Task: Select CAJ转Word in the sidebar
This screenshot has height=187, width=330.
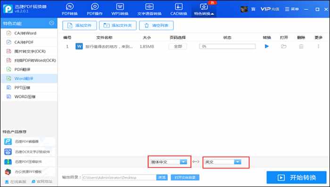Action: [29, 33]
